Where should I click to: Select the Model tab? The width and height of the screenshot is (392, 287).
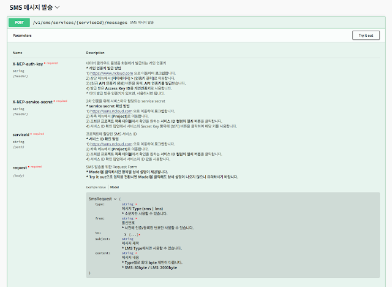coord(115,187)
